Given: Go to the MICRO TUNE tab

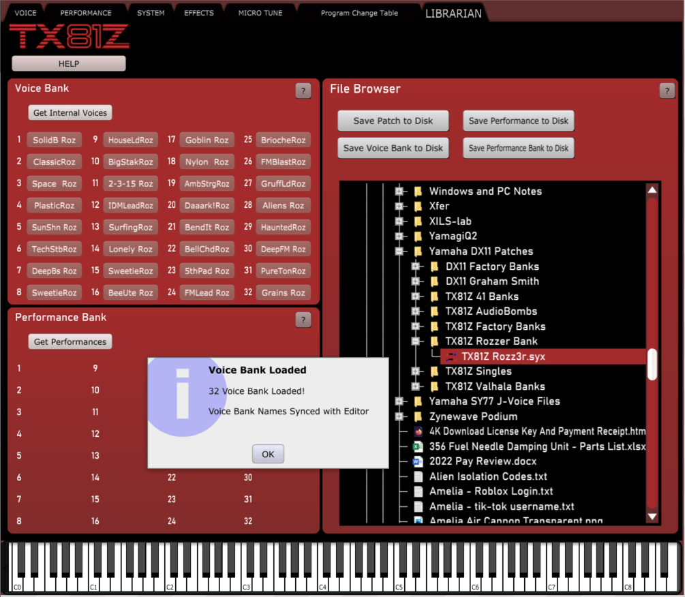Looking at the screenshot, I should tap(260, 13).
